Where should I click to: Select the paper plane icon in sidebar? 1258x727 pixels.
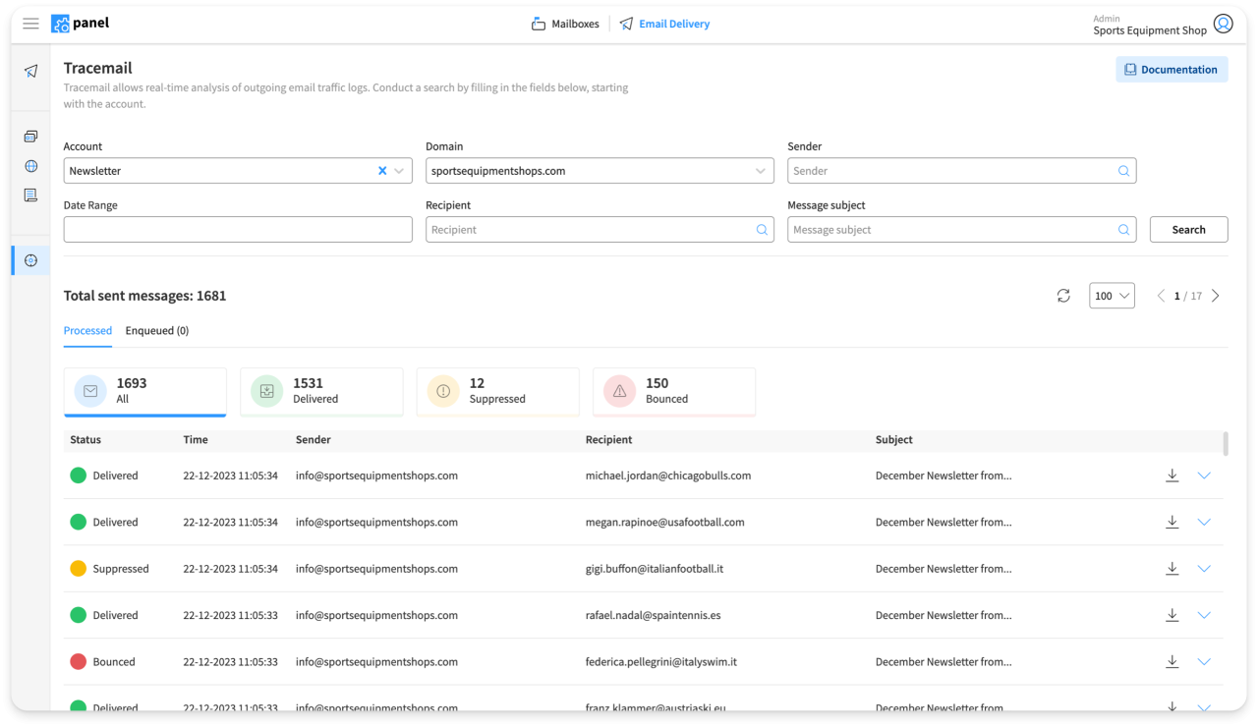point(30,71)
